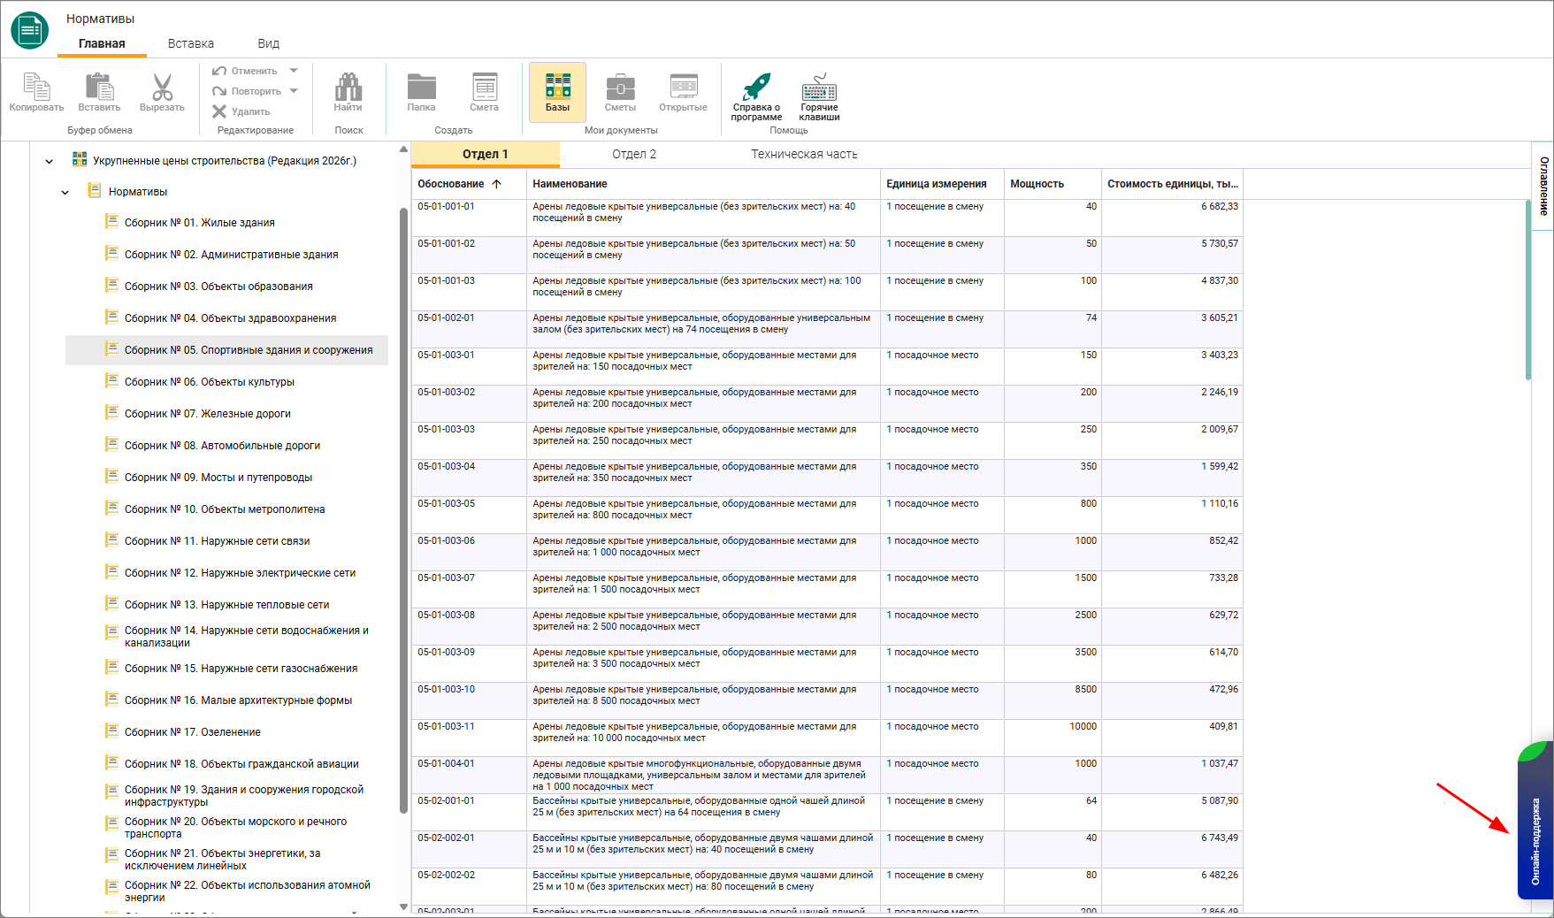
Task: Switch to the Отдел 2 tab
Action: coord(634,154)
